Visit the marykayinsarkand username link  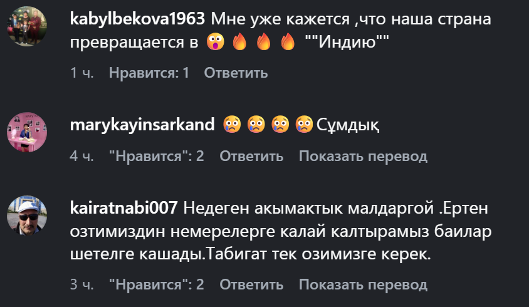tap(142, 125)
